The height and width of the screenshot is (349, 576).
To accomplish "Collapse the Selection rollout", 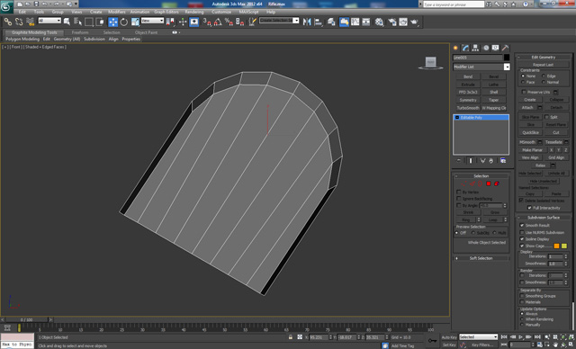I will click(481, 176).
